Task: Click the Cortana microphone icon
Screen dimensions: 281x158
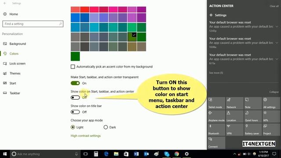Action: click(76, 154)
